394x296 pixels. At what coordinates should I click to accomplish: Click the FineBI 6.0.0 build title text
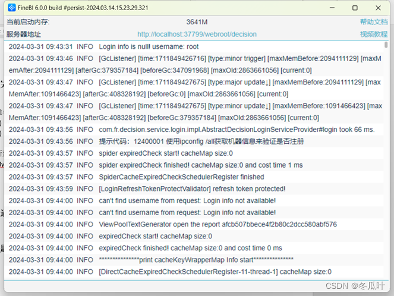83,8
